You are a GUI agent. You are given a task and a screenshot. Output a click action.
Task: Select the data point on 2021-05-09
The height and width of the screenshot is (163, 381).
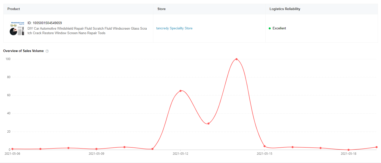(96, 149)
